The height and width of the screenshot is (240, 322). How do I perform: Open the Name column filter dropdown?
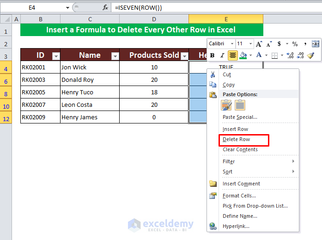pos(115,56)
